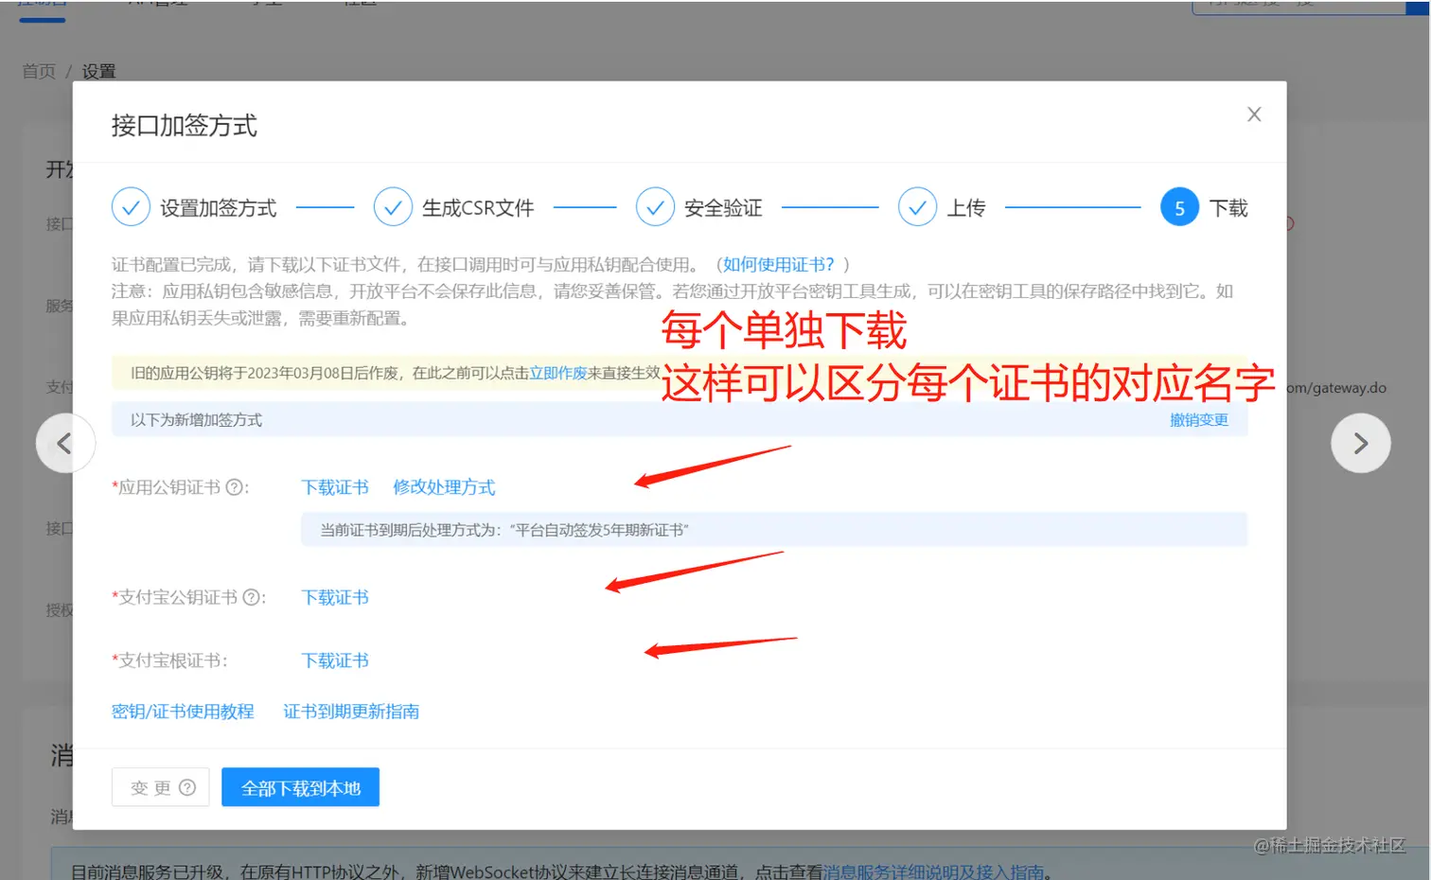Open 密钥/证书使用教程 link

coord(183,712)
